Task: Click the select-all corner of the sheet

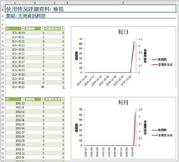Action: pos(3,3)
